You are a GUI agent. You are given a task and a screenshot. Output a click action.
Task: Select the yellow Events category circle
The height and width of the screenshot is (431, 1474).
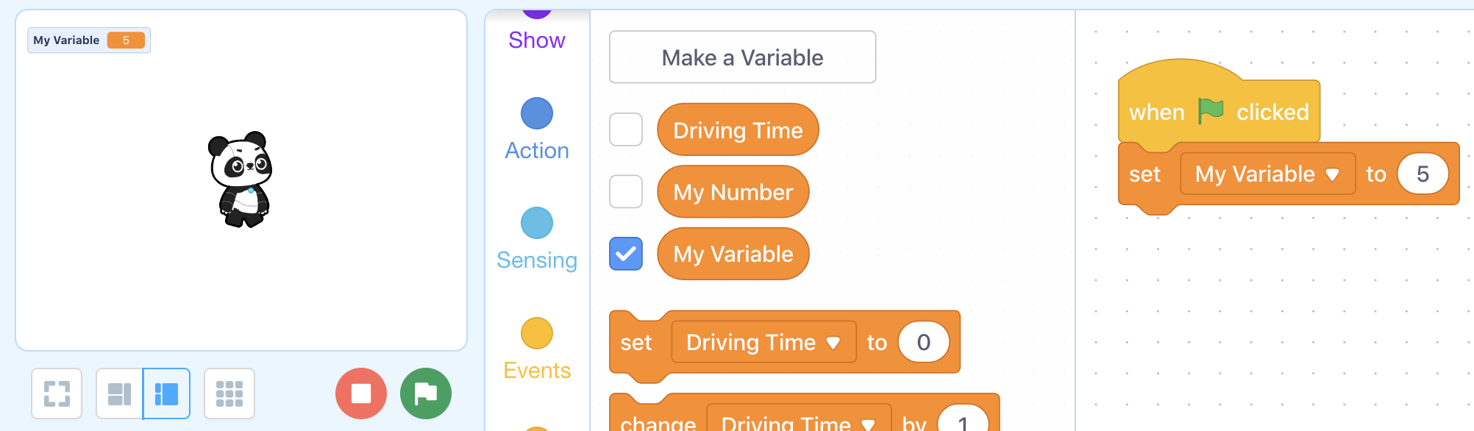click(537, 333)
